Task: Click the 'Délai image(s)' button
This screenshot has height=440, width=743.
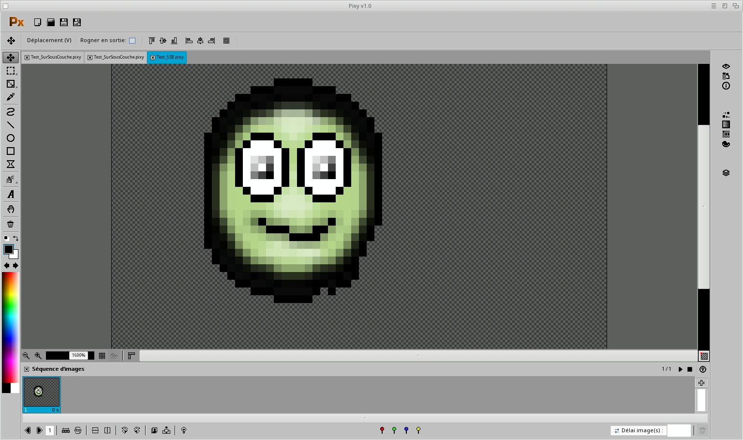Action: coord(638,430)
